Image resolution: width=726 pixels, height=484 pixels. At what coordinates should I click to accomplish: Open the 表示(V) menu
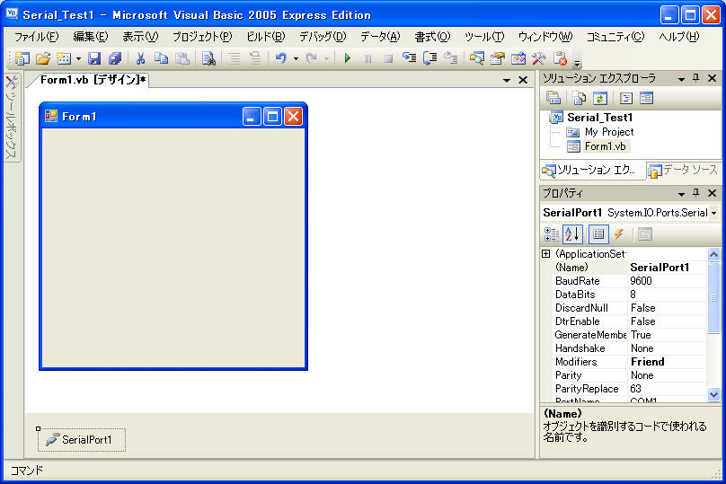click(x=140, y=37)
